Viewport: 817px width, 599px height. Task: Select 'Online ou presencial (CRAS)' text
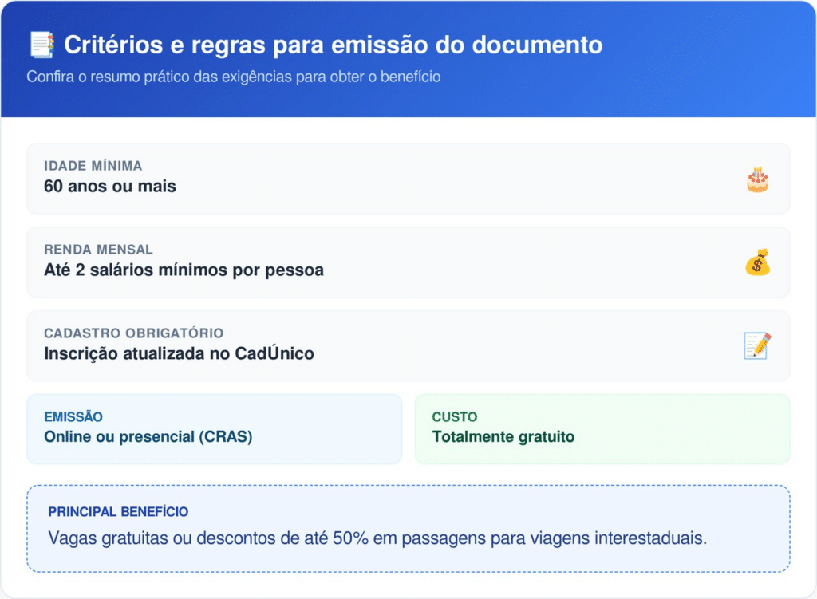point(148,437)
